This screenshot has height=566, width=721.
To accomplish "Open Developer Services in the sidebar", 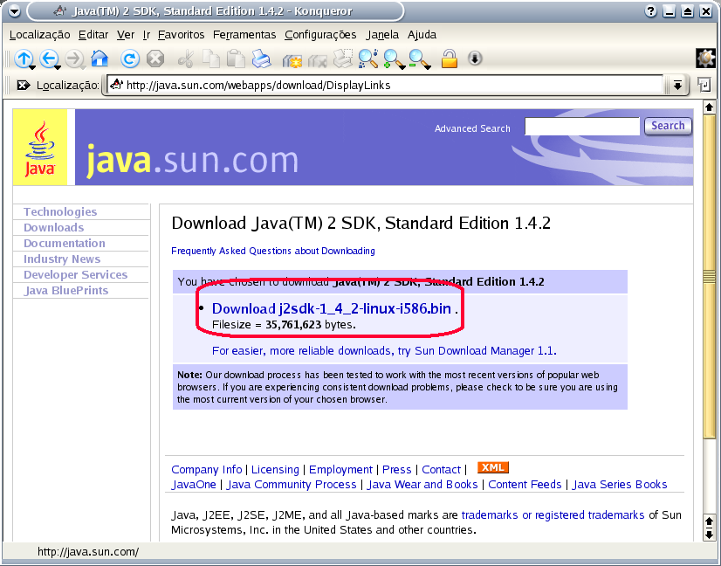I will tap(75, 275).
